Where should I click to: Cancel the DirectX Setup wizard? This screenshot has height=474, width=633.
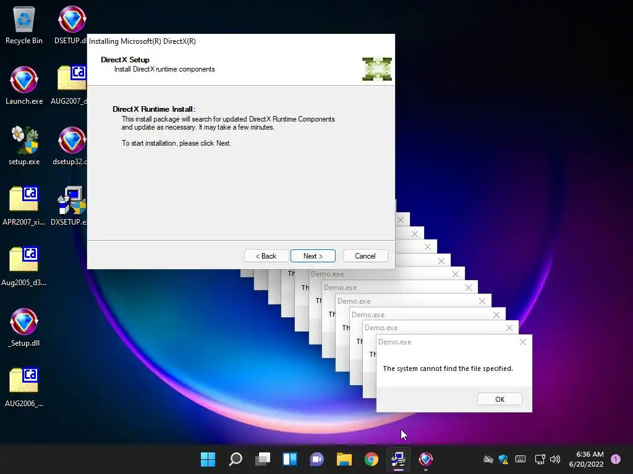365,256
